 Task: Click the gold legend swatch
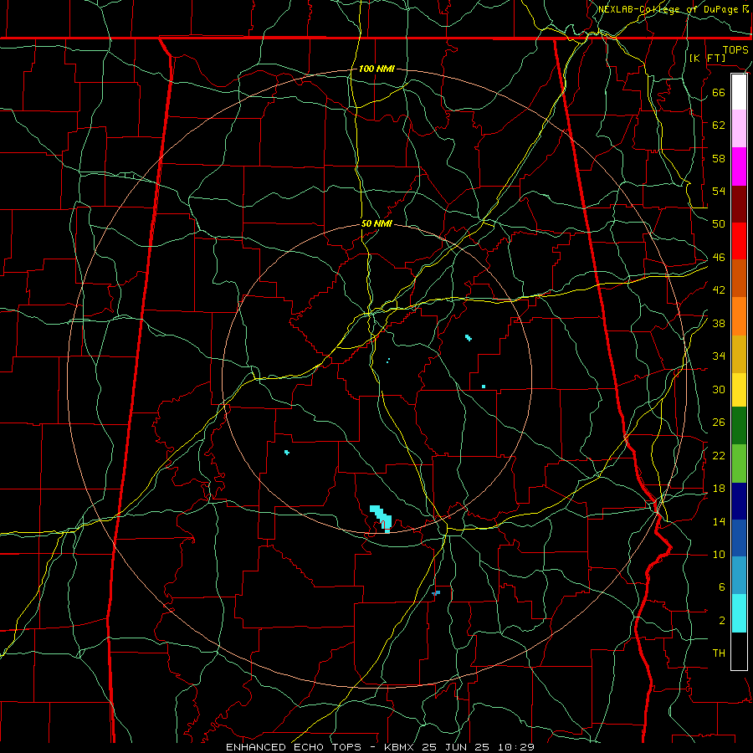pyautogui.click(x=739, y=354)
